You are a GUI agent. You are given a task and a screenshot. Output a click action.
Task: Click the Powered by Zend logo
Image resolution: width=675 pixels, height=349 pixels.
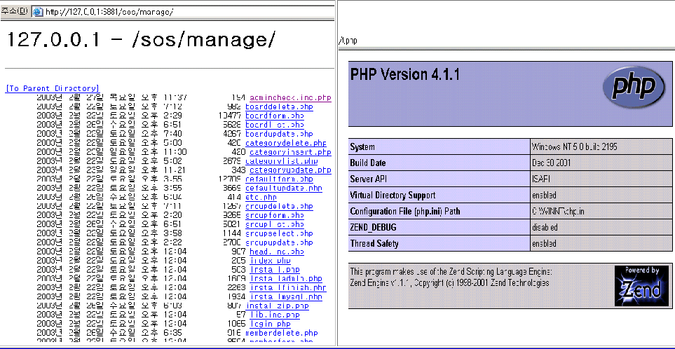point(636,286)
